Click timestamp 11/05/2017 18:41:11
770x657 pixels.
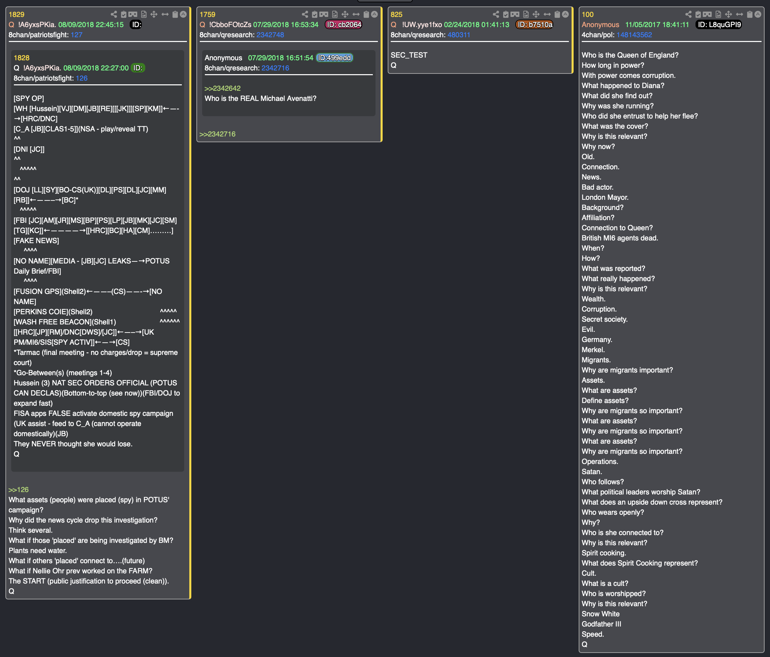click(x=657, y=25)
